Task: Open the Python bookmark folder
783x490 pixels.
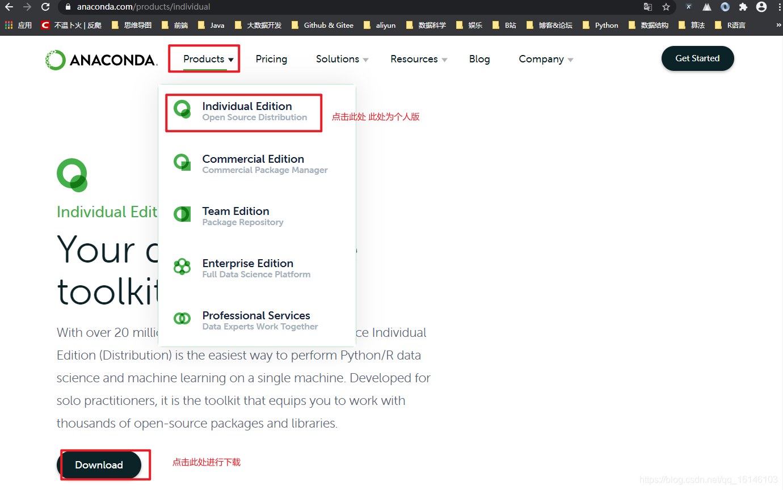Action: pyautogui.click(x=600, y=25)
